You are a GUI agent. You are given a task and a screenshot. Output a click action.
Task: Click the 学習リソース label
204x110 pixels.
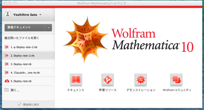108,90
